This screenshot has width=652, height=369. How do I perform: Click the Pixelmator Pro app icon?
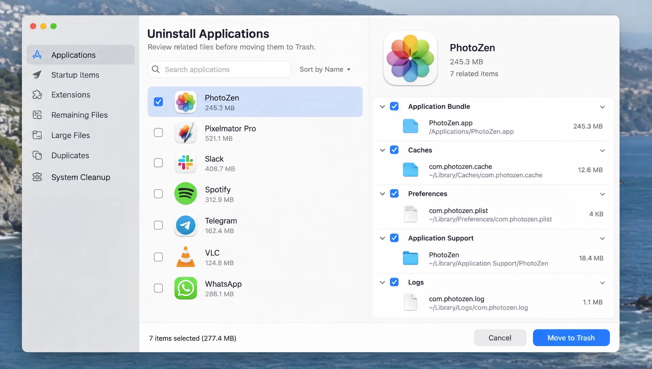[x=185, y=133]
